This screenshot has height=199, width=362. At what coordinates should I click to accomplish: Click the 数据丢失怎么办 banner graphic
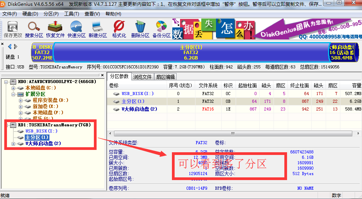click(213, 29)
